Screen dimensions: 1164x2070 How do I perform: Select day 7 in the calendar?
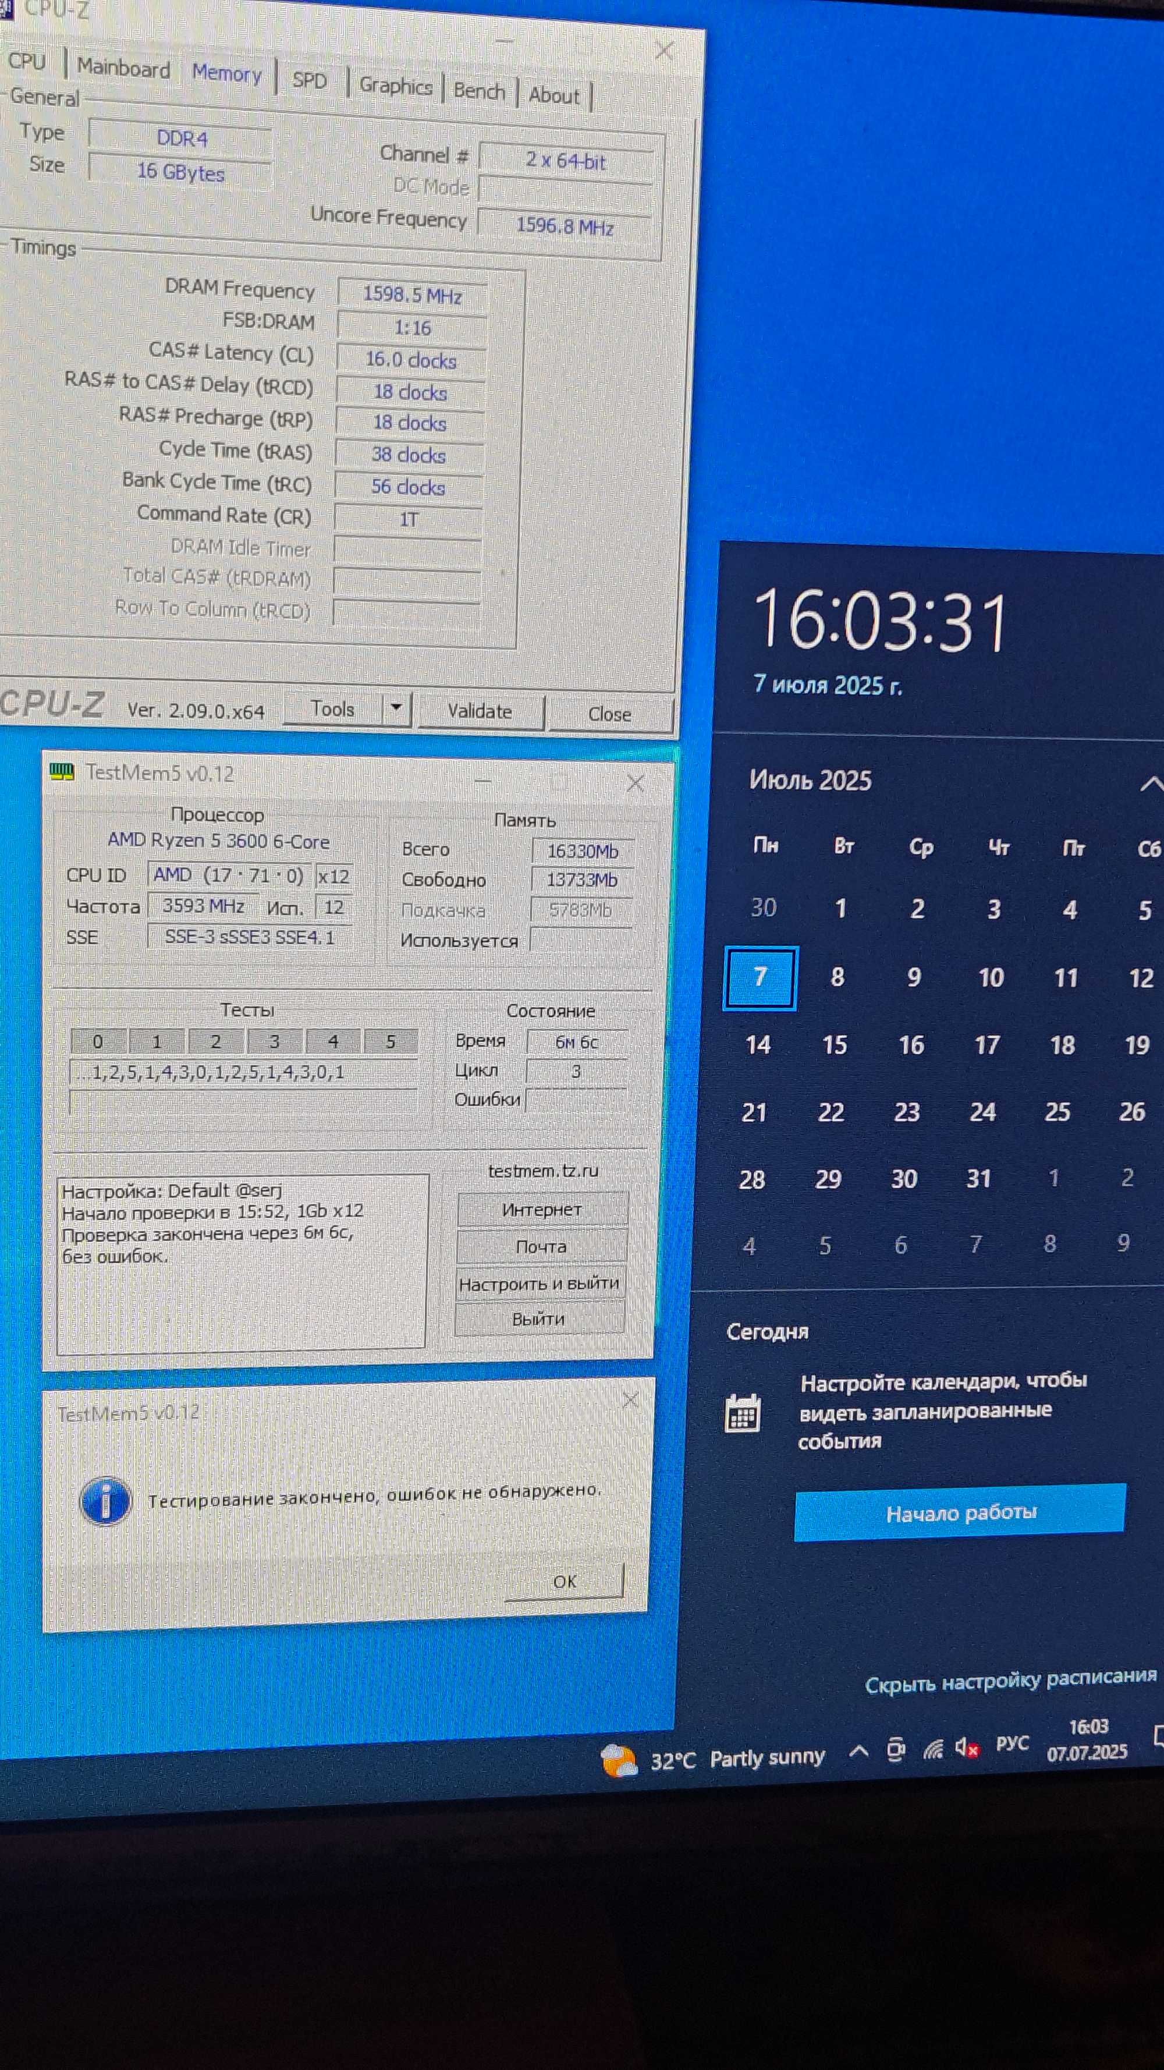pos(760,977)
